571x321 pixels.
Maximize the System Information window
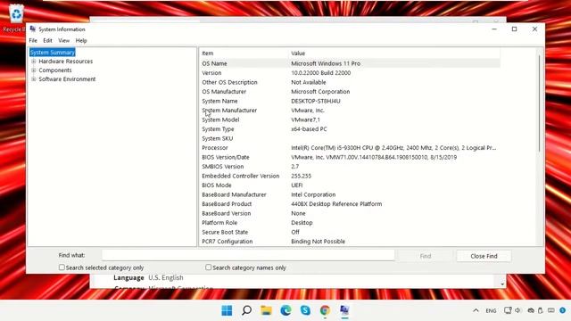514,29
